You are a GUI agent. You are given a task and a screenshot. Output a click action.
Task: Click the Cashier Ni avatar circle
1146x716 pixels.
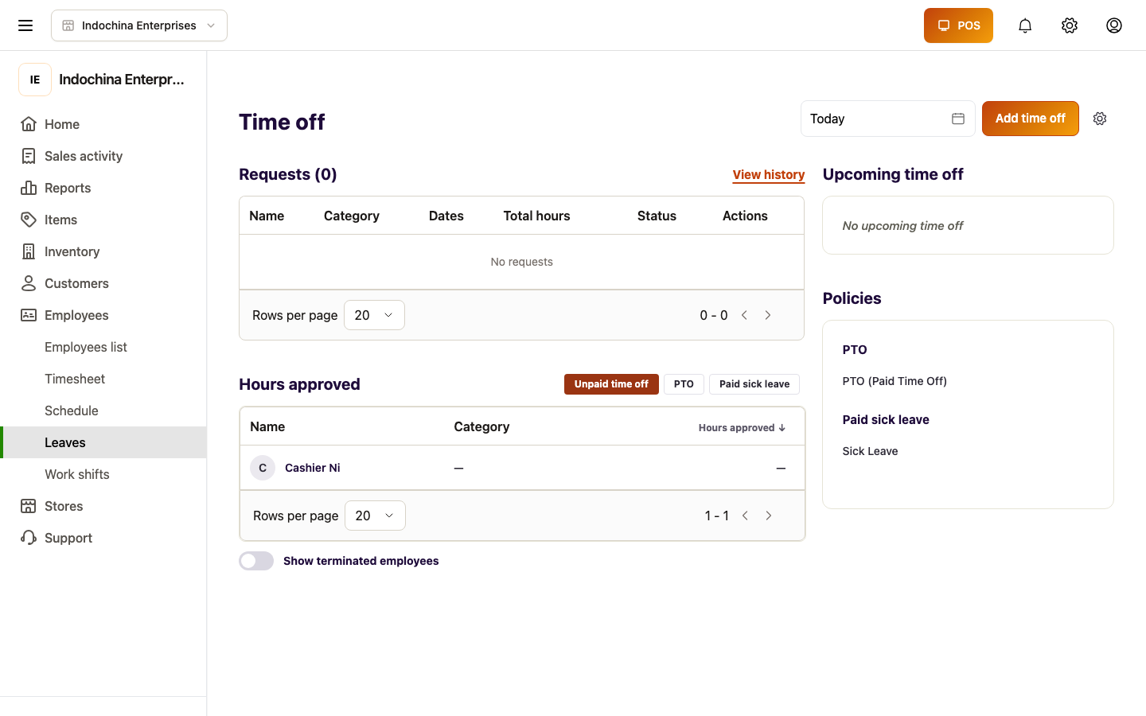pos(263,468)
